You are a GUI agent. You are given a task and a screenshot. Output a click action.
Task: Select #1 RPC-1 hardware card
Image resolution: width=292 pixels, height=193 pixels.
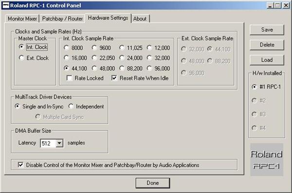click(x=266, y=87)
